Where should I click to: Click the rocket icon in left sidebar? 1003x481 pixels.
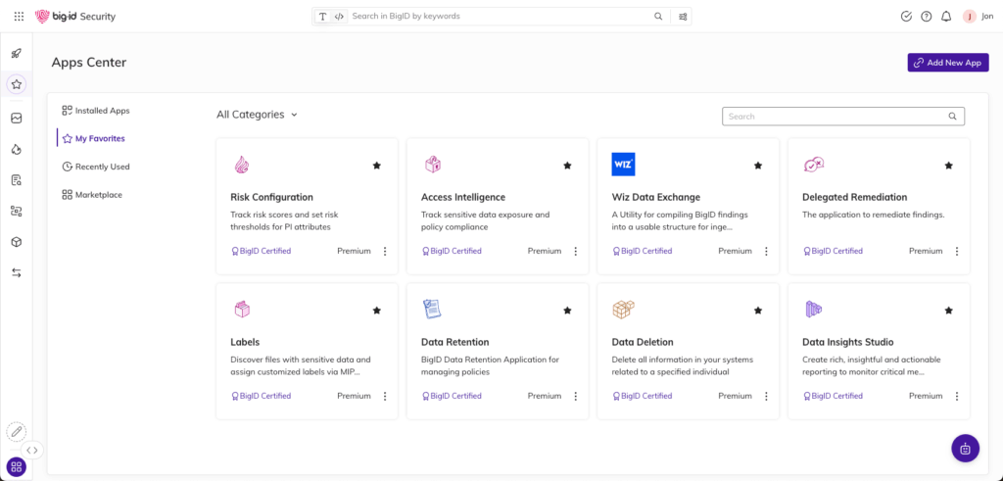pos(17,53)
